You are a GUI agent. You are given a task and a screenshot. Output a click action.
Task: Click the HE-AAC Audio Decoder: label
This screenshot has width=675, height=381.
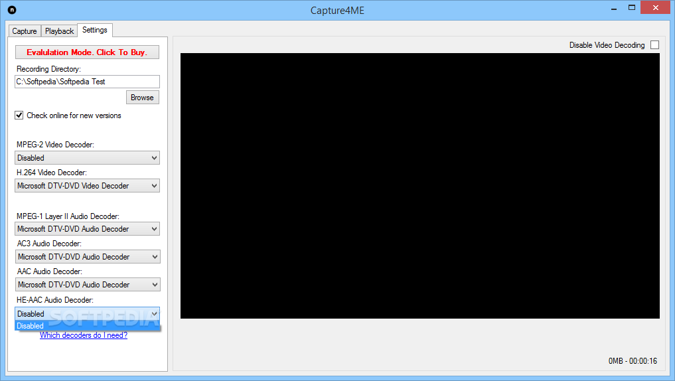point(54,299)
